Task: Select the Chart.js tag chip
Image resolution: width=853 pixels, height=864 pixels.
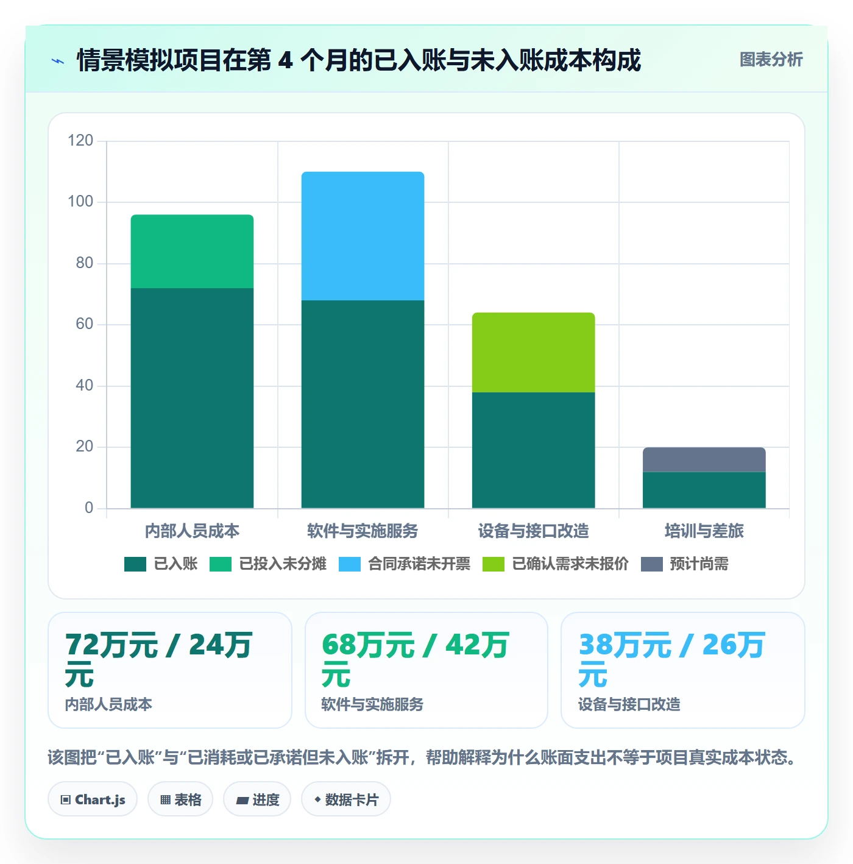Action: [x=93, y=799]
